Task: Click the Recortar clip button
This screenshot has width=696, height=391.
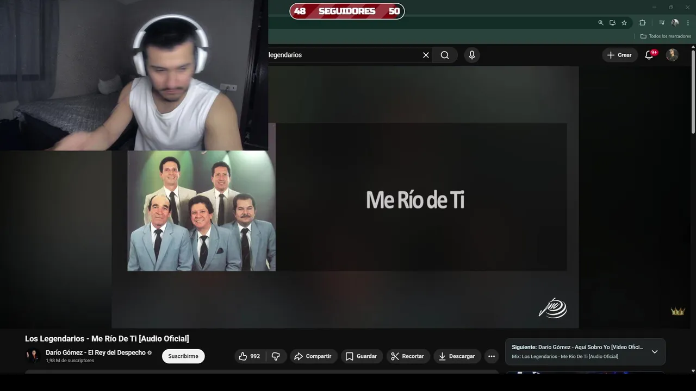Action: click(408, 356)
